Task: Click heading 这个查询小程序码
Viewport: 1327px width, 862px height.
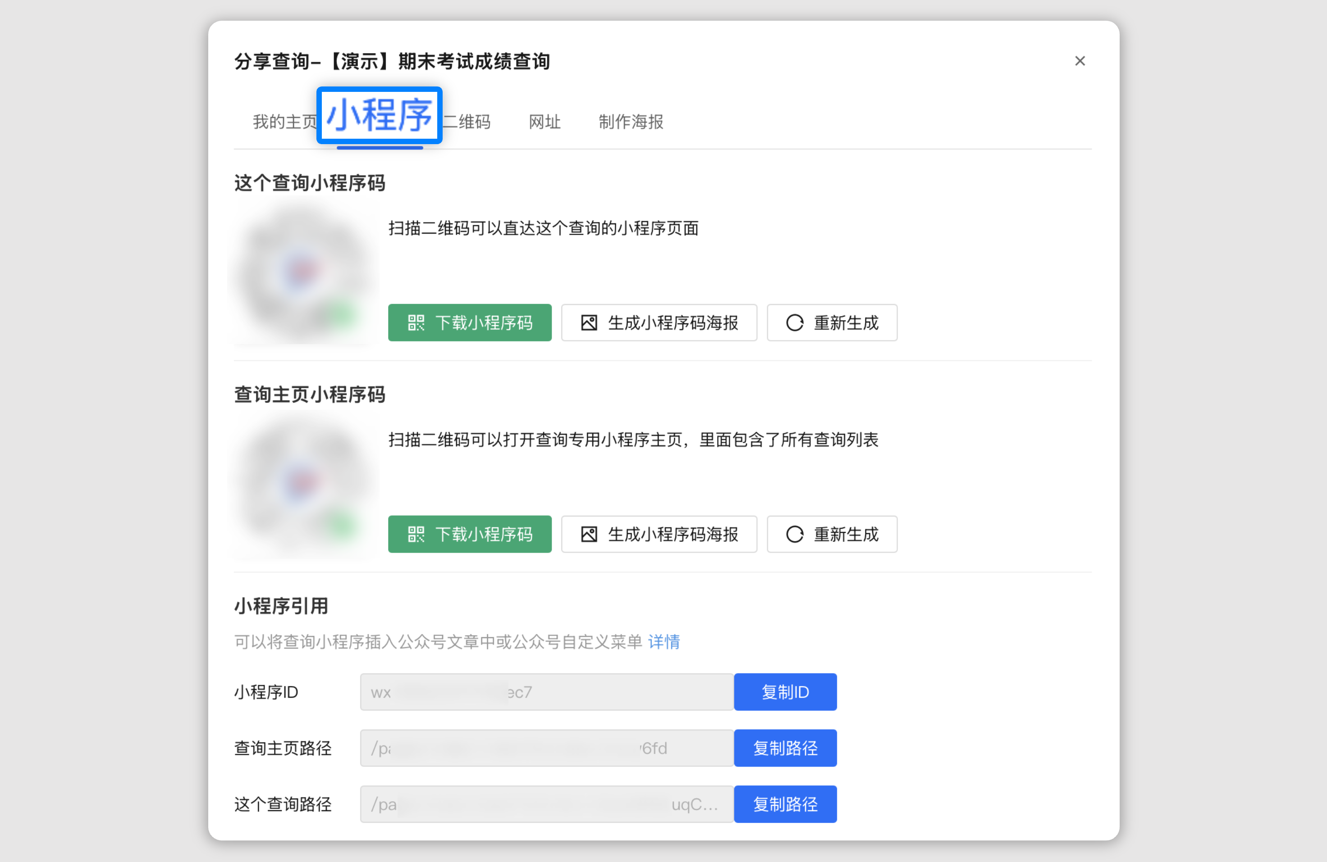Action: click(x=310, y=183)
